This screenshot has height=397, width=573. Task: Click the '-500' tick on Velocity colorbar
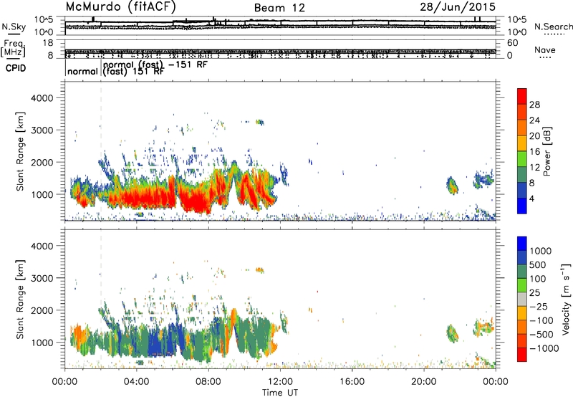coord(541,334)
